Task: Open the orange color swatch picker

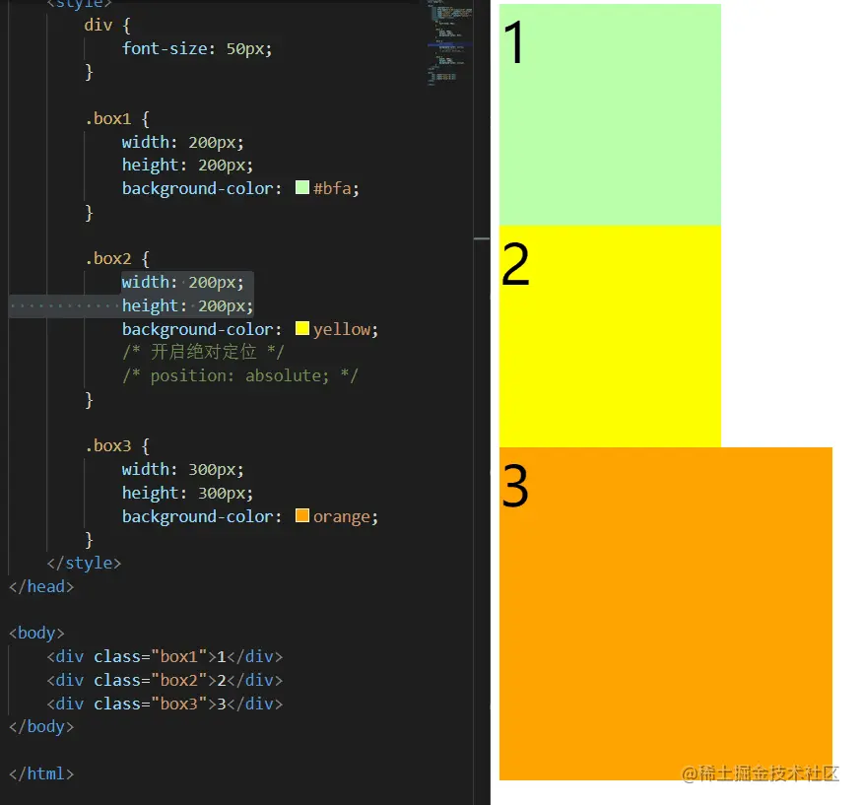Action: [302, 515]
